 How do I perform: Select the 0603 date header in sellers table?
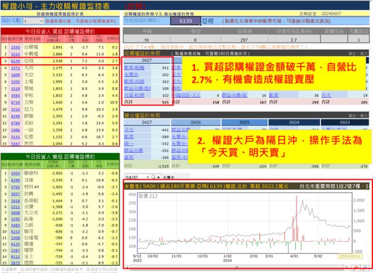click(345, 122)
